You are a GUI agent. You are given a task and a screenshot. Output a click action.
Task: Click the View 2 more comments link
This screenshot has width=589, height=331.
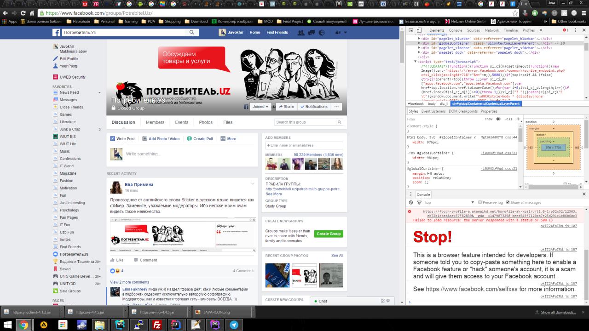[x=129, y=282]
